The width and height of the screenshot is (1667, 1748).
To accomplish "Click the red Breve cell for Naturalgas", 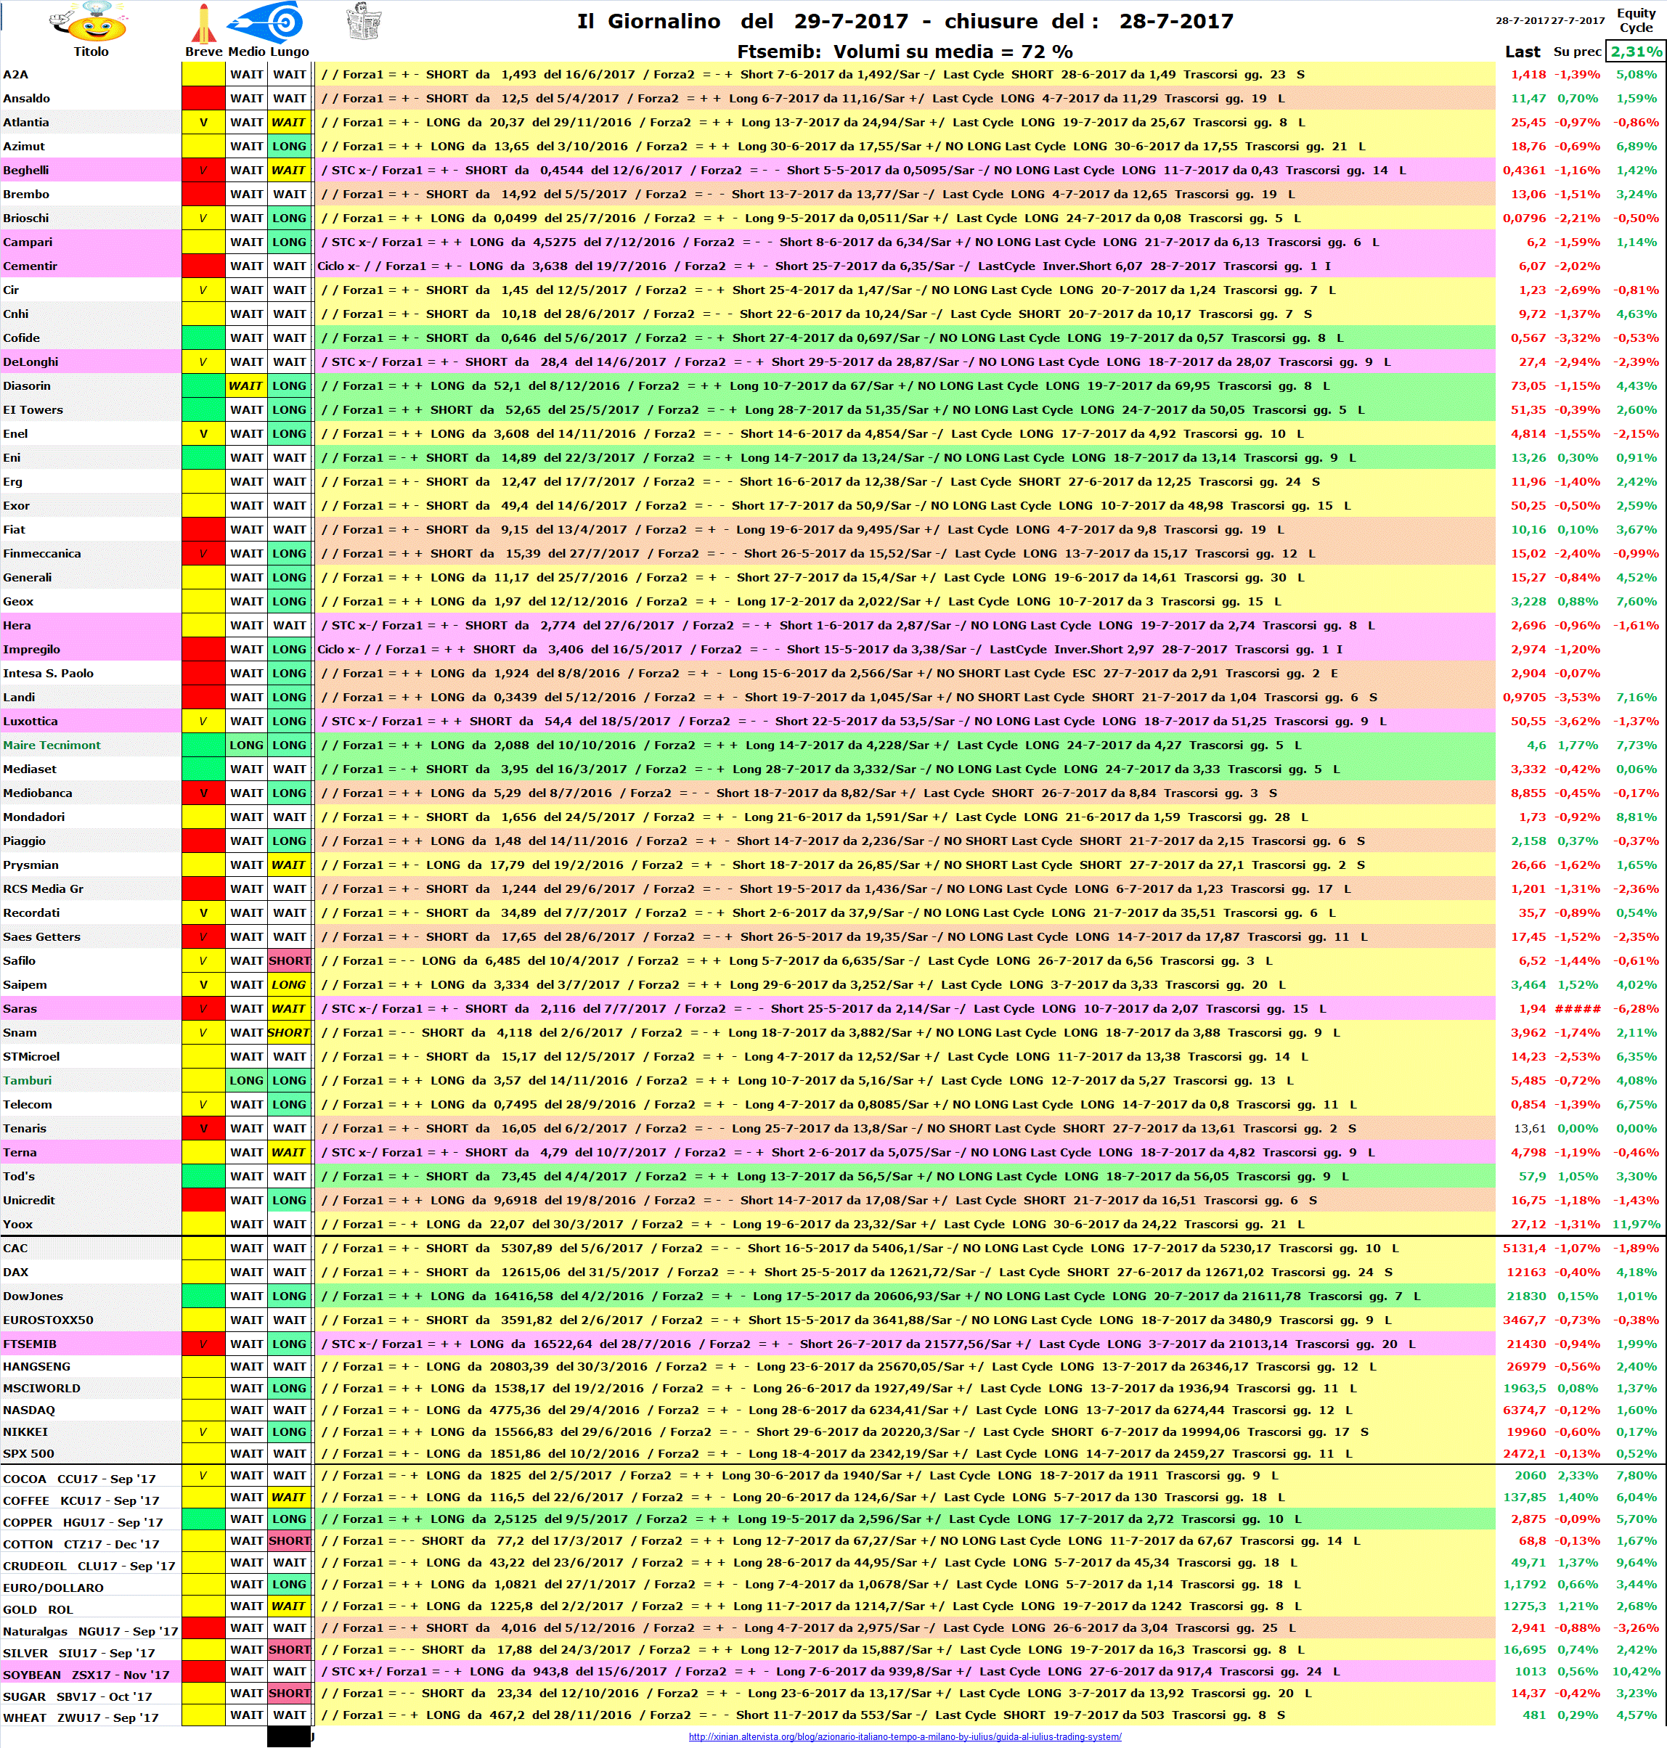I will (x=203, y=1628).
